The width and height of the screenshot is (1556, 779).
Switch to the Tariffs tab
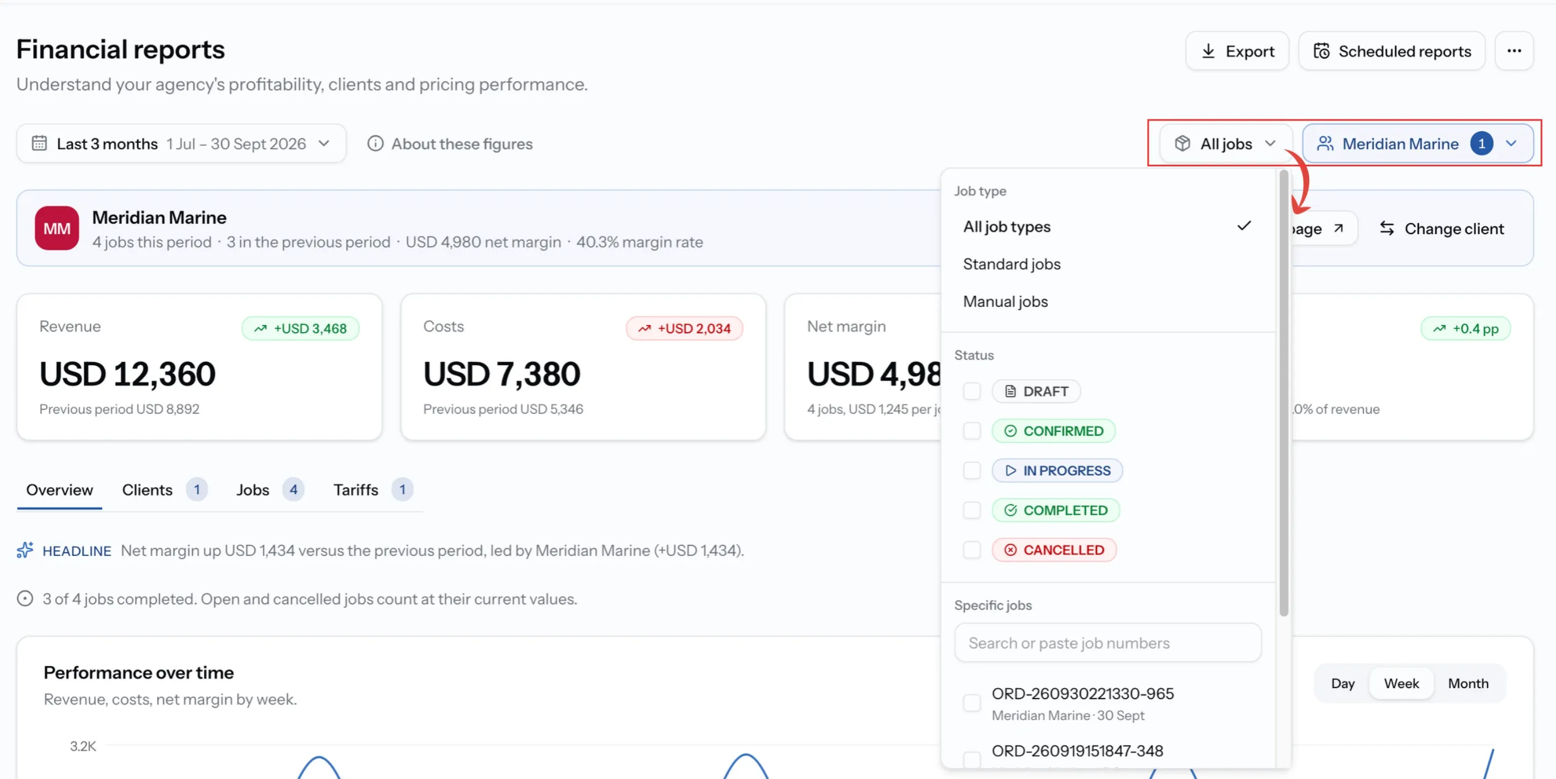(372, 490)
